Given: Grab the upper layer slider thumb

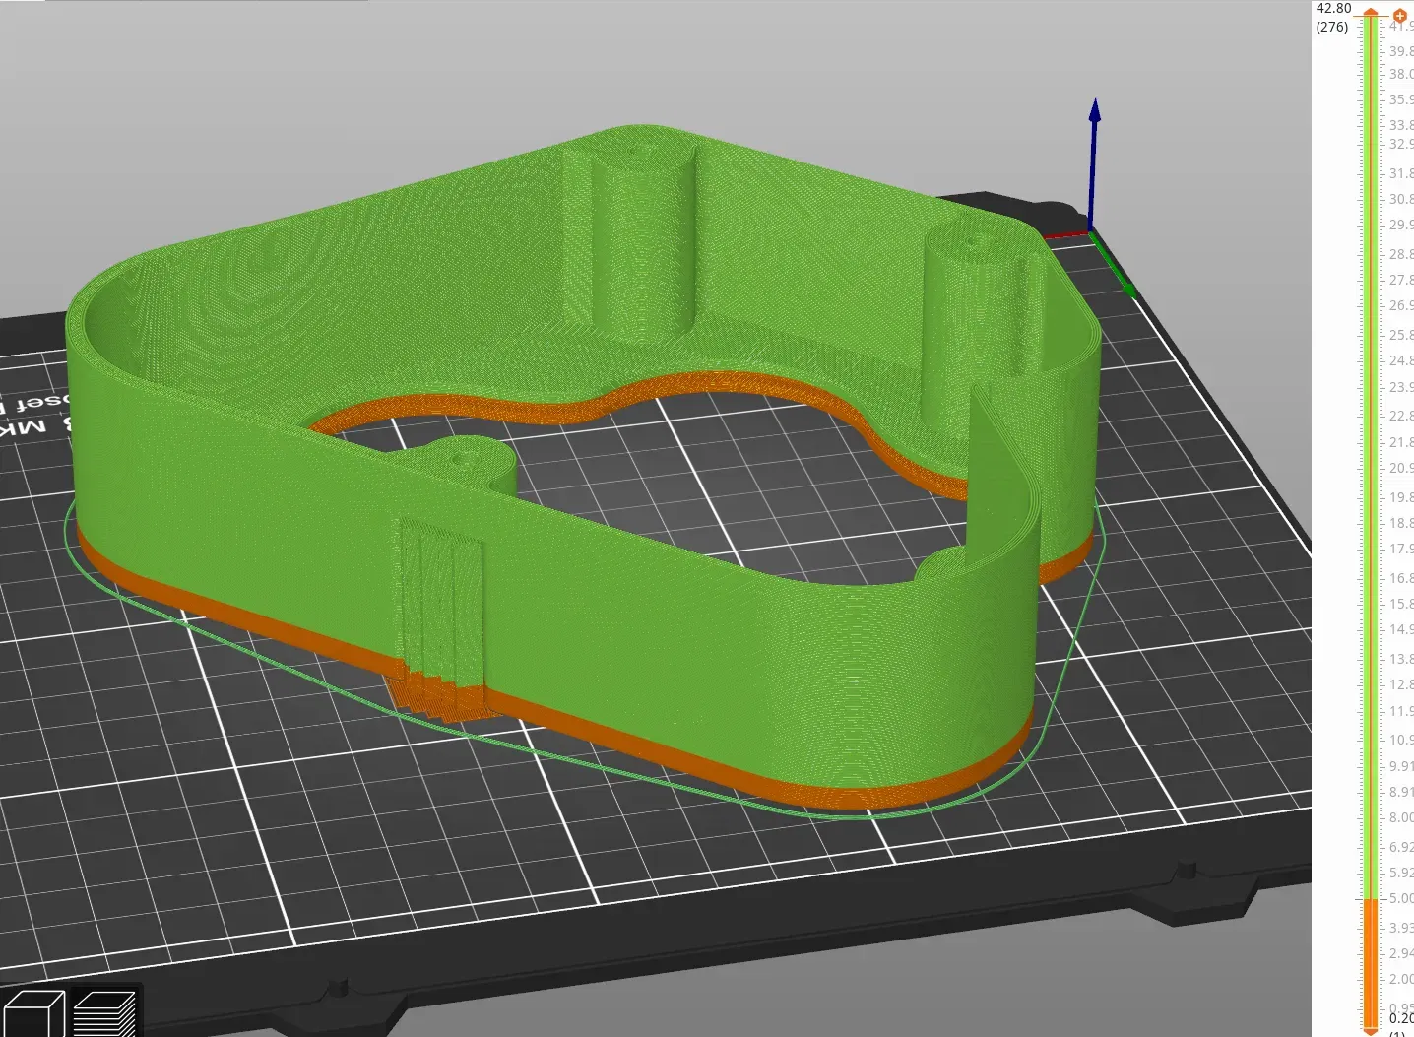Looking at the screenshot, I should click(x=1370, y=13).
